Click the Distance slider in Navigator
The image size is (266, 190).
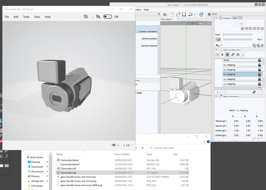click(x=238, y=34)
